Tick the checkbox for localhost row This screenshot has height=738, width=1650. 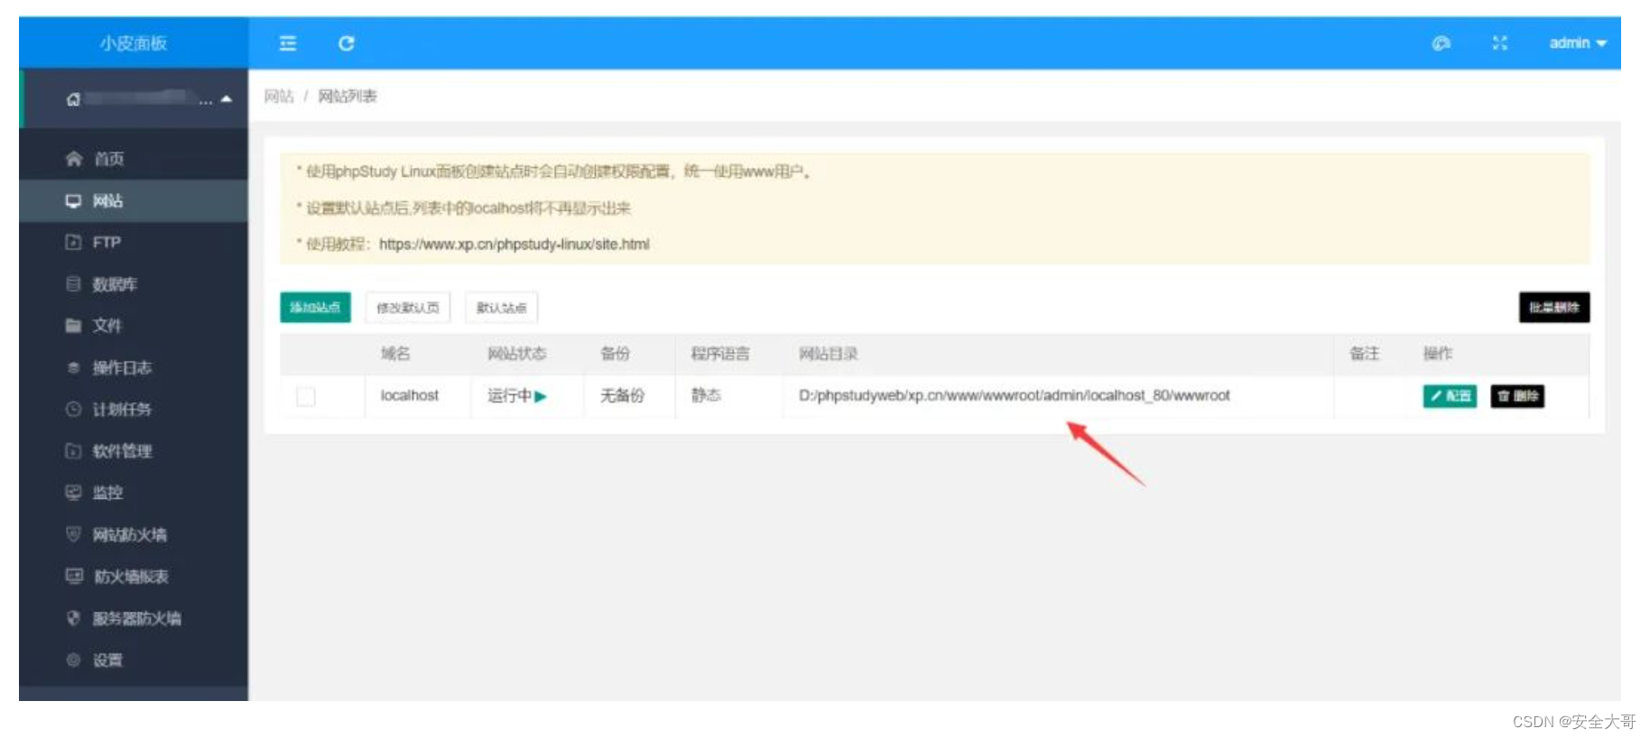306,396
